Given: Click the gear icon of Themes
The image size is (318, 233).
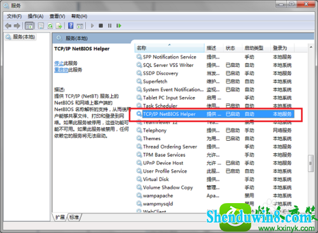Looking at the screenshot, I should pos(139,138).
